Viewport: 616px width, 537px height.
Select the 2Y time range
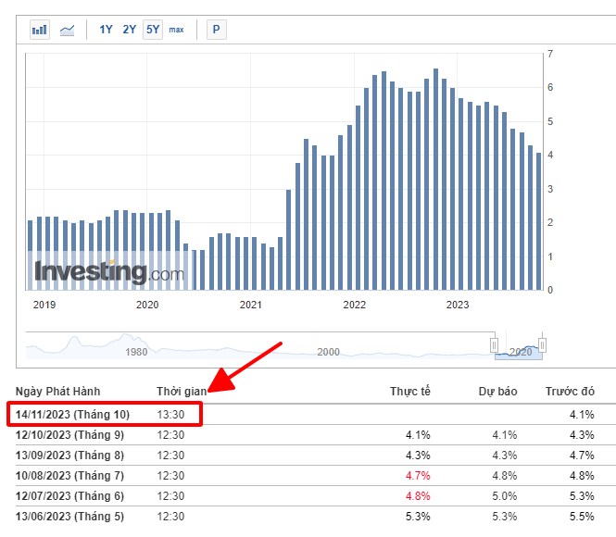tap(130, 30)
